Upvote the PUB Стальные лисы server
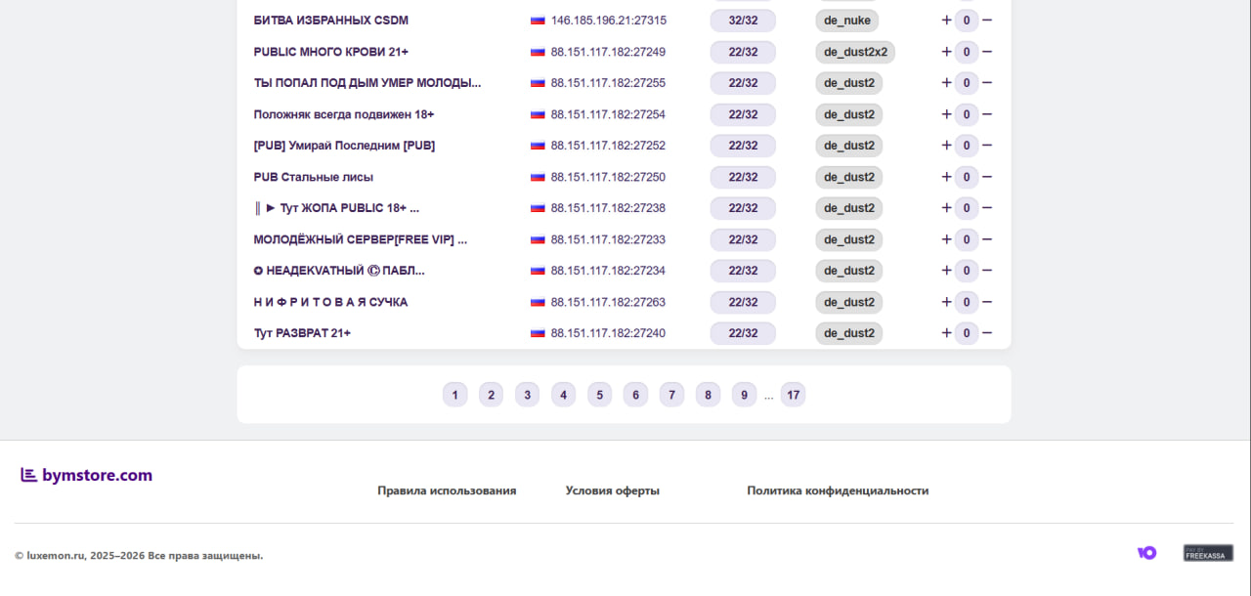The height and width of the screenshot is (596, 1251). [946, 177]
